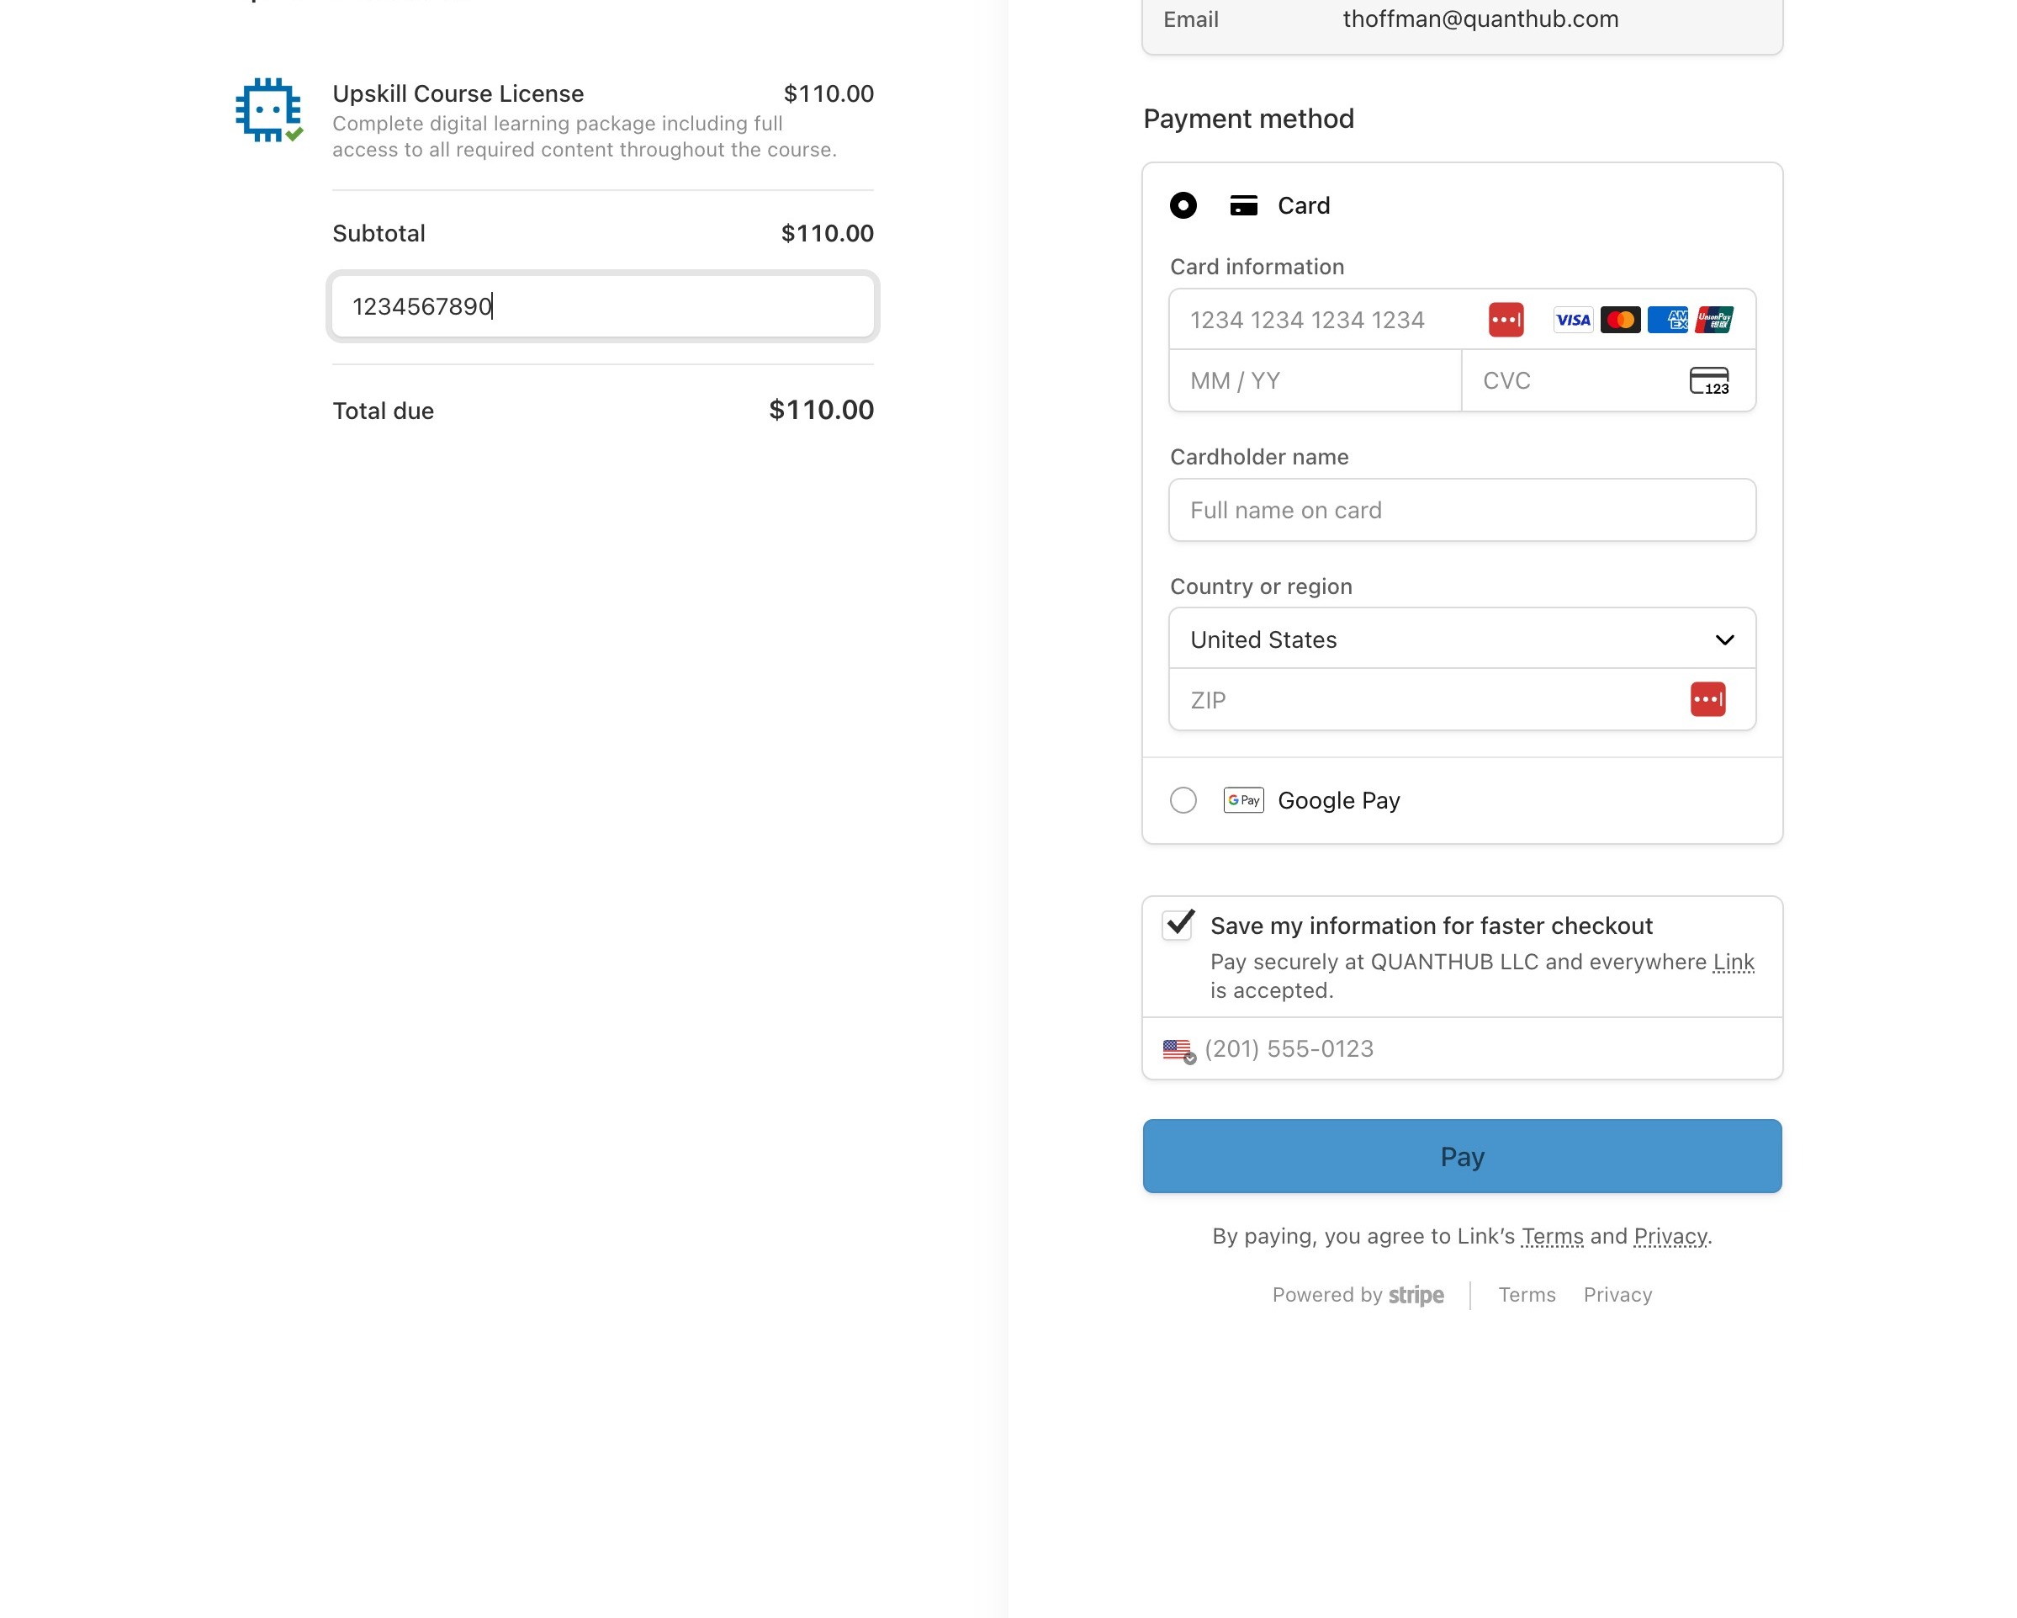Open Link's Terms in agreement text
The height and width of the screenshot is (1618, 2017).
point(1552,1236)
